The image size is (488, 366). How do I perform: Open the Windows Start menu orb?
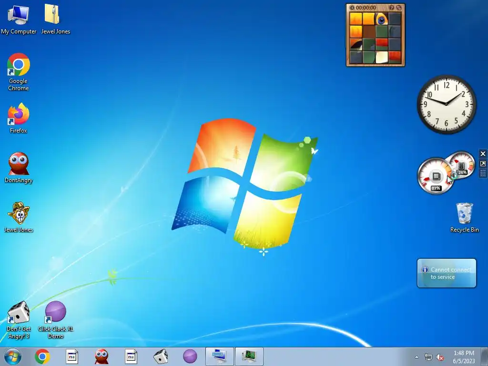13,356
